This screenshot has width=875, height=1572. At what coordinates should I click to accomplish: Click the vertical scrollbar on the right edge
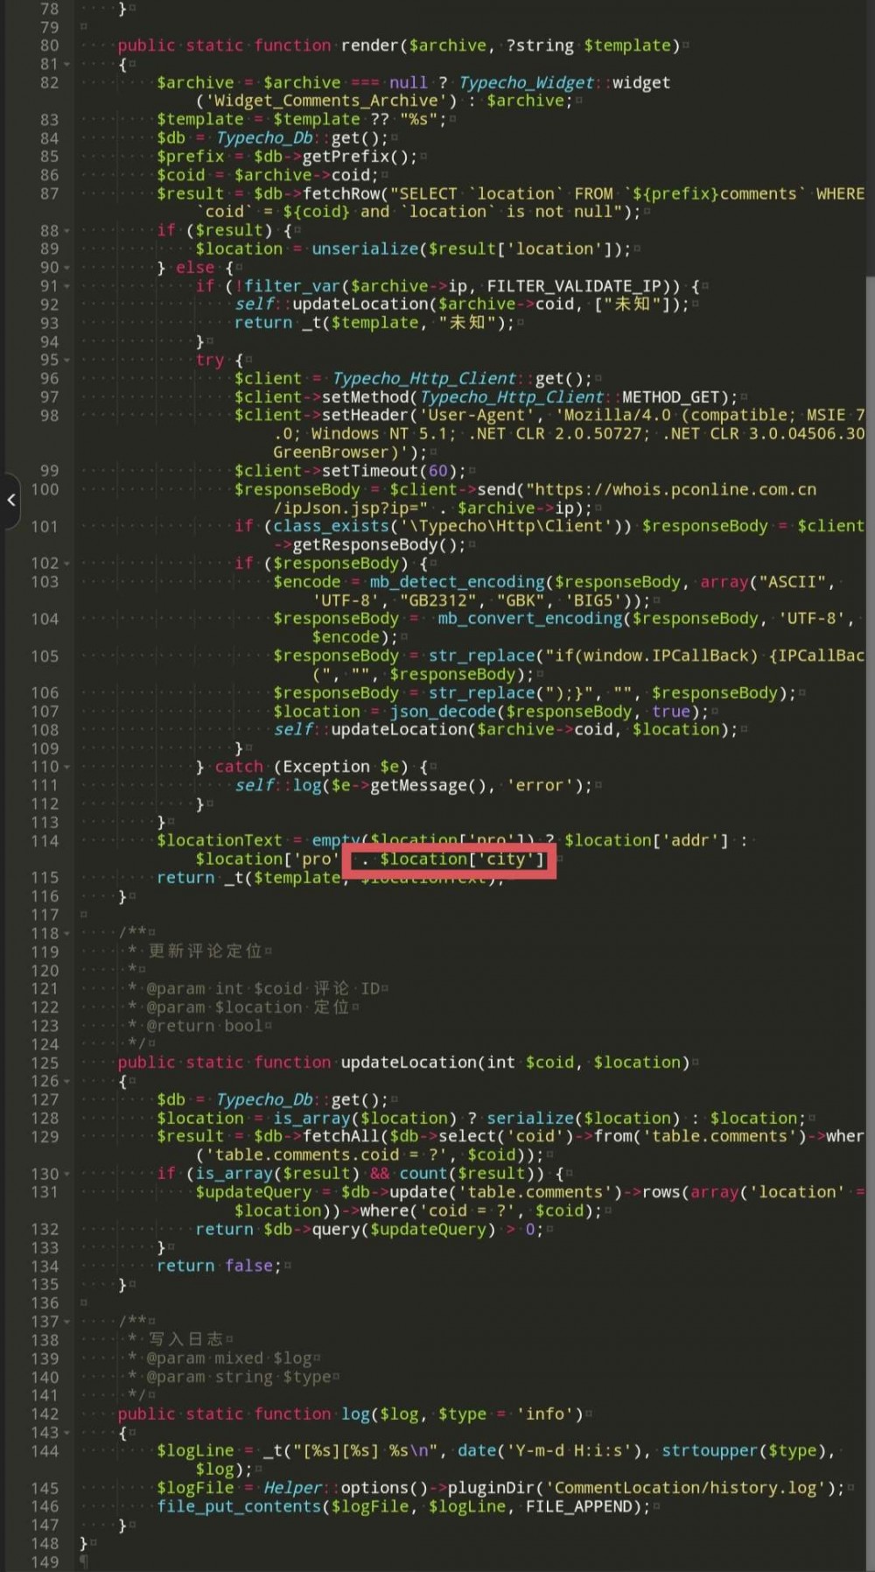[870, 613]
